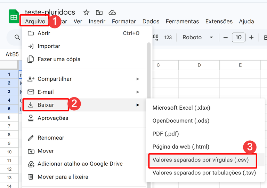Download as PDF (.pdf)
Image resolution: width=267 pixels, height=188 pixels.
pos(205,134)
